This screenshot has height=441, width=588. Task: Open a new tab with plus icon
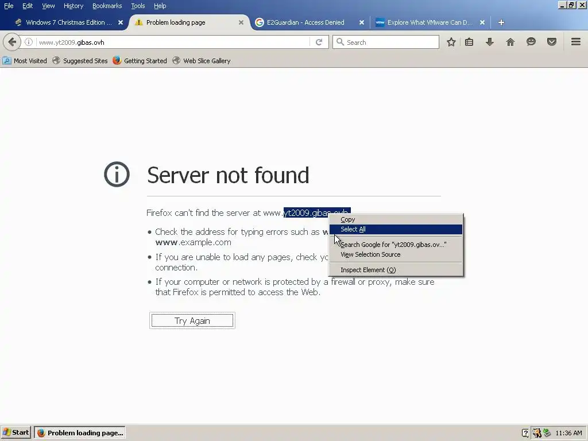[x=501, y=22]
